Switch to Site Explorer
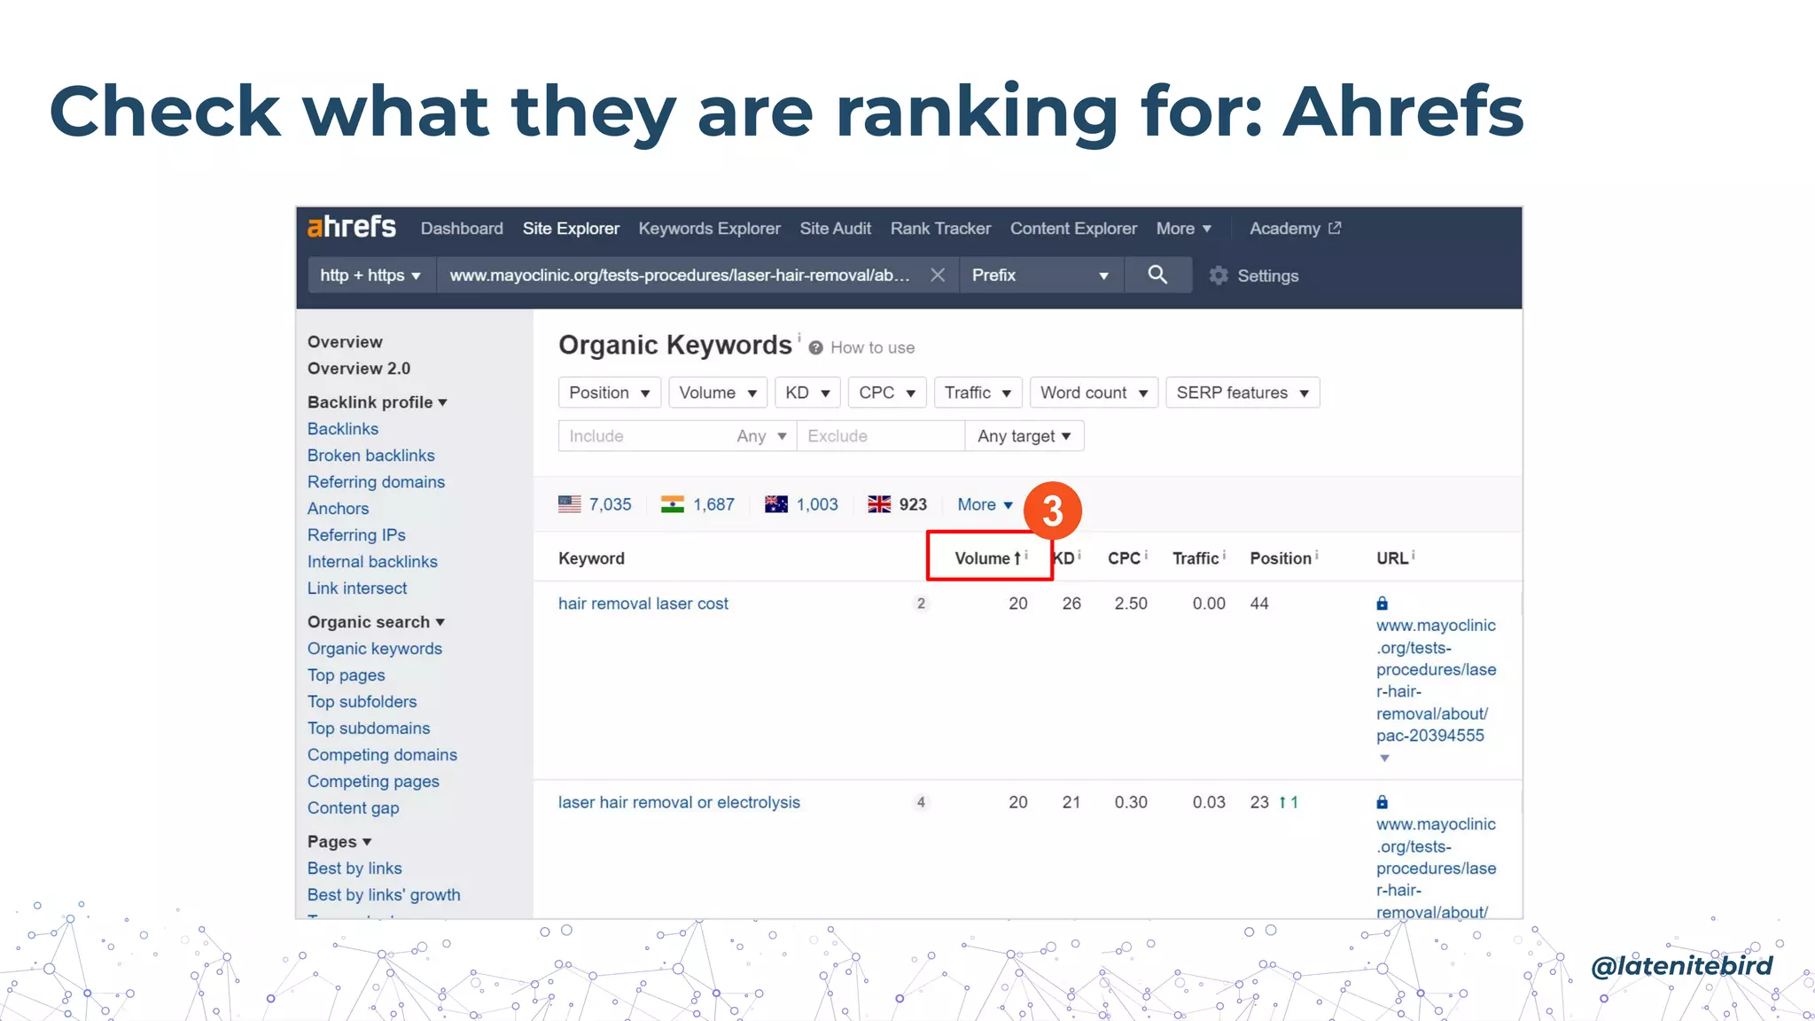The height and width of the screenshot is (1021, 1815). pos(571,229)
